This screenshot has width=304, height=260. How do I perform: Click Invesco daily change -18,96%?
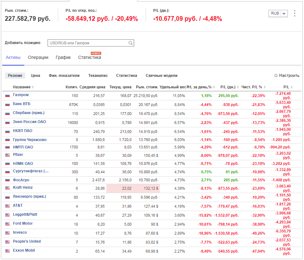(205, 233)
